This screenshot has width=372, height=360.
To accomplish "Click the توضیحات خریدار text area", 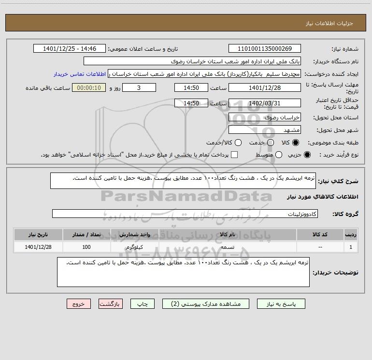I will pyautogui.click(x=183, y=272).
